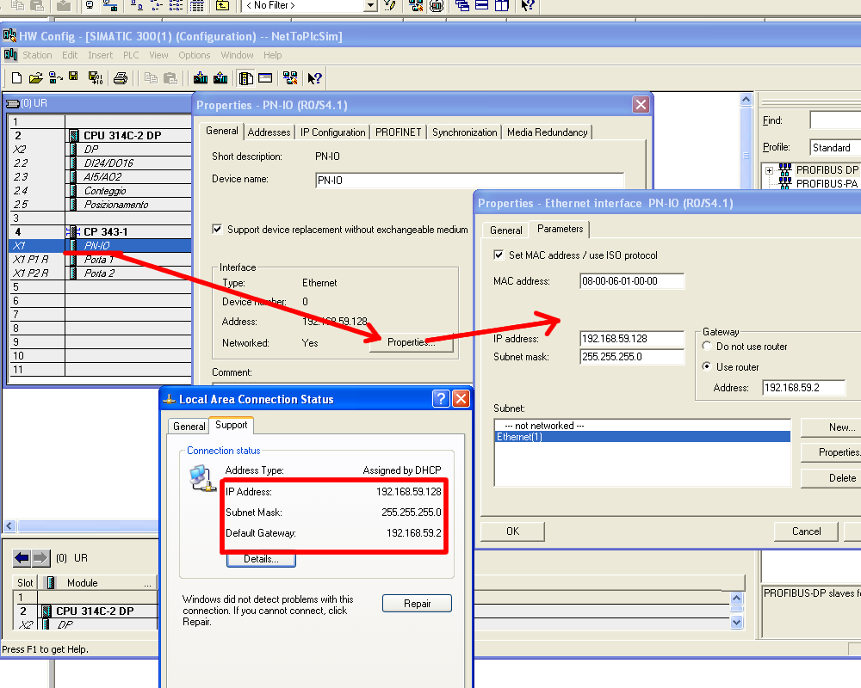
Task: Click the Subnet mask field
Action: coord(632,357)
